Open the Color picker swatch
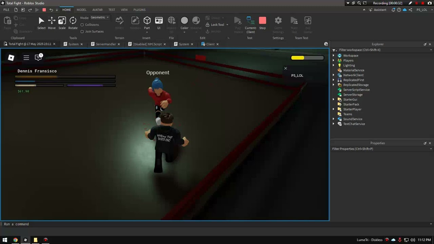 click(x=184, y=21)
